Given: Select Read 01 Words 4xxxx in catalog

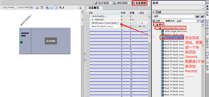Looking at the screenshot, I should (174, 34).
